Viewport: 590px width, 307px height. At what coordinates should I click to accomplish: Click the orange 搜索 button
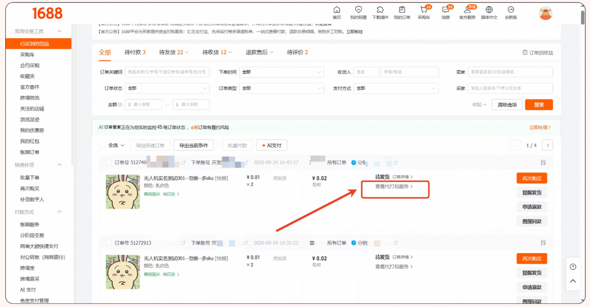539,105
